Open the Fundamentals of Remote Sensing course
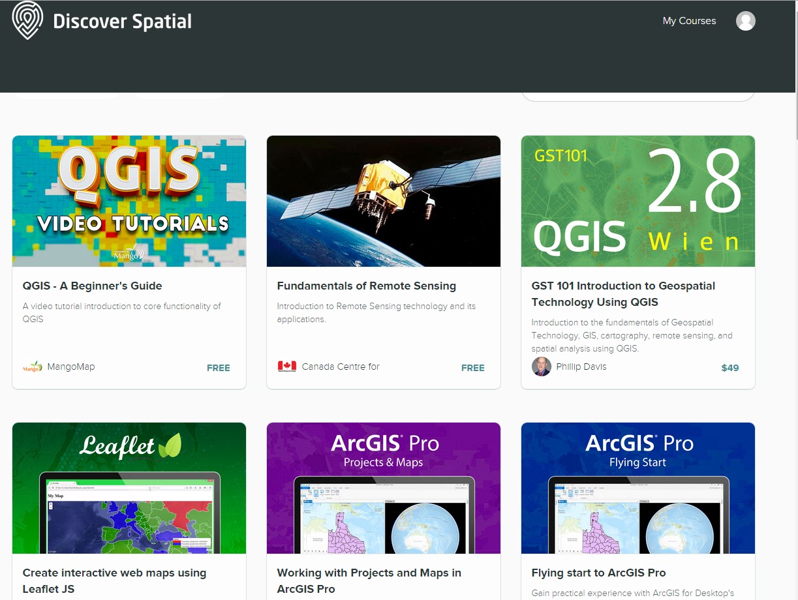Screen dimensions: 798x600 (367, 286)
